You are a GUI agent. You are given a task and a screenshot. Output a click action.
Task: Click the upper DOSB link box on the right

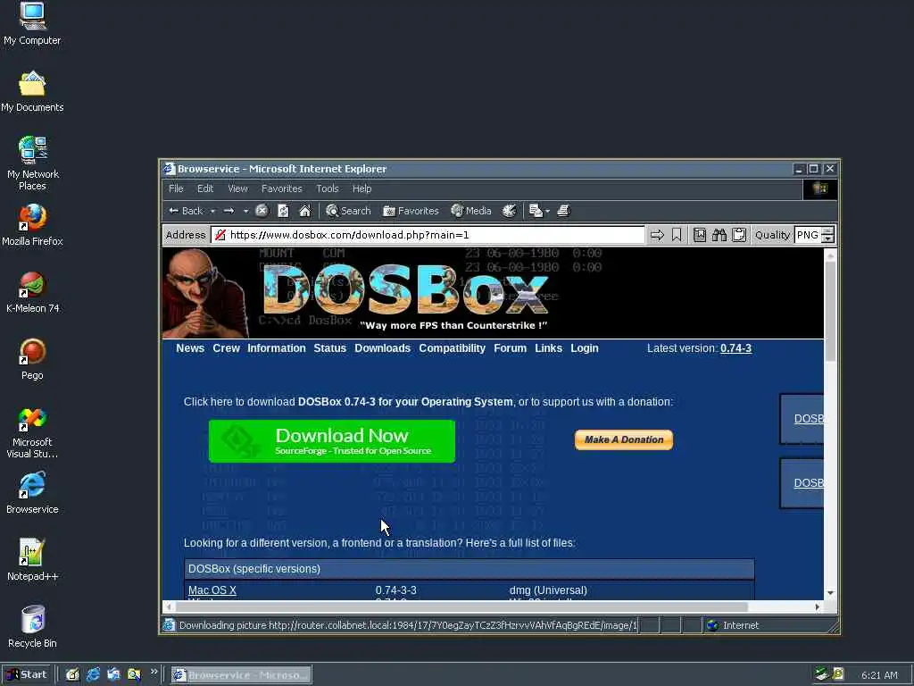[x=802, y=419]
